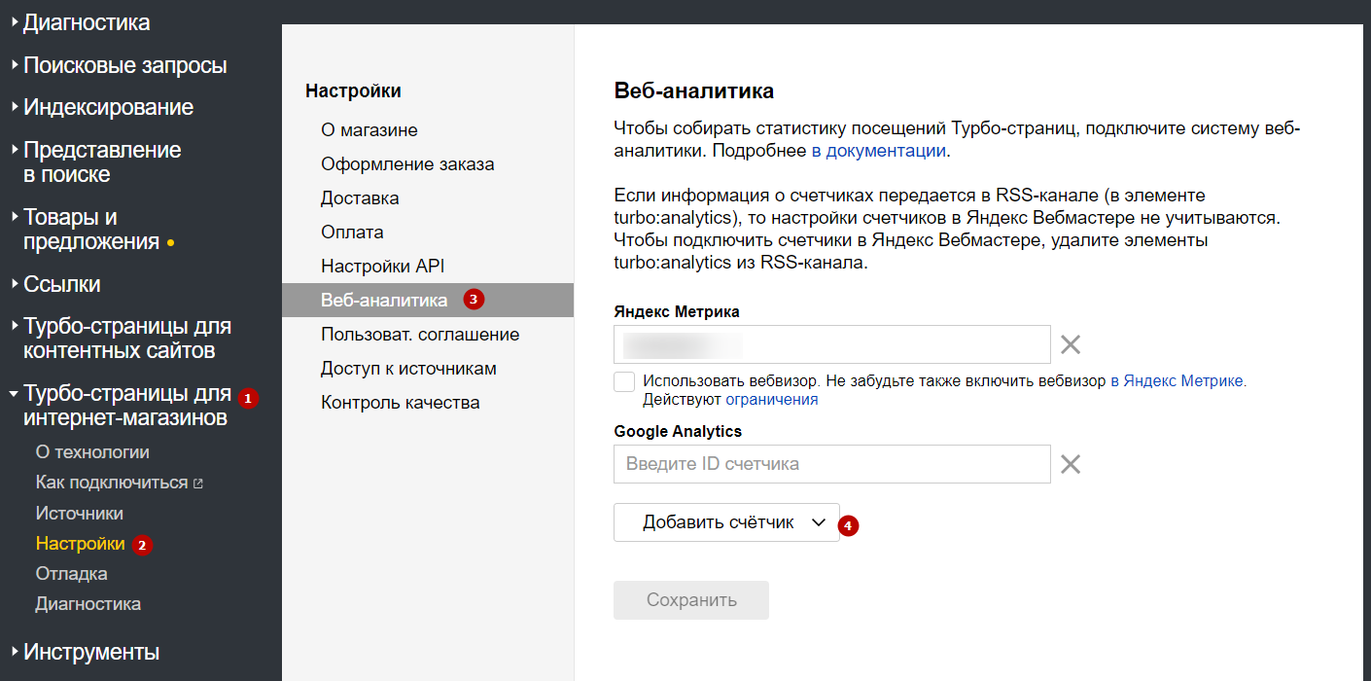
Task: Click the ограничения link
Action: (771, 400)
